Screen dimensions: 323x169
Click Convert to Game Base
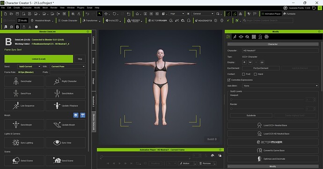pos(273,150)
